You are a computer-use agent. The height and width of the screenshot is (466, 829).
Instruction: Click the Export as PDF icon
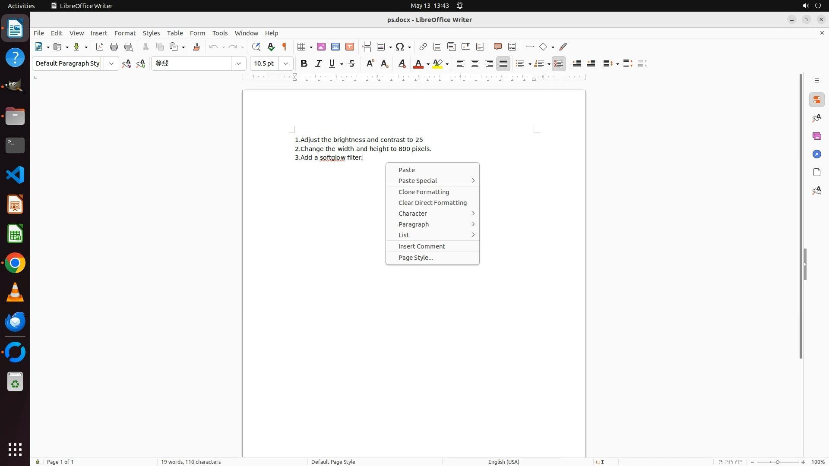[100, 47]
